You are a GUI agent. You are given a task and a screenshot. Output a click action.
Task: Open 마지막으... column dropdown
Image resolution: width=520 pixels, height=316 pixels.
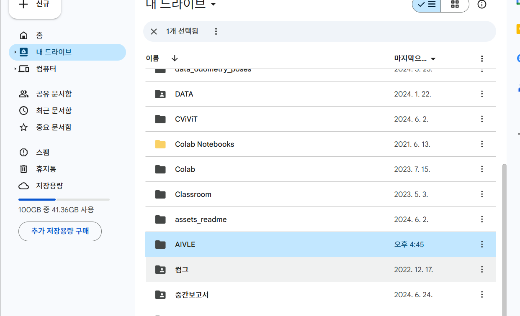click(x=415, y=58)
